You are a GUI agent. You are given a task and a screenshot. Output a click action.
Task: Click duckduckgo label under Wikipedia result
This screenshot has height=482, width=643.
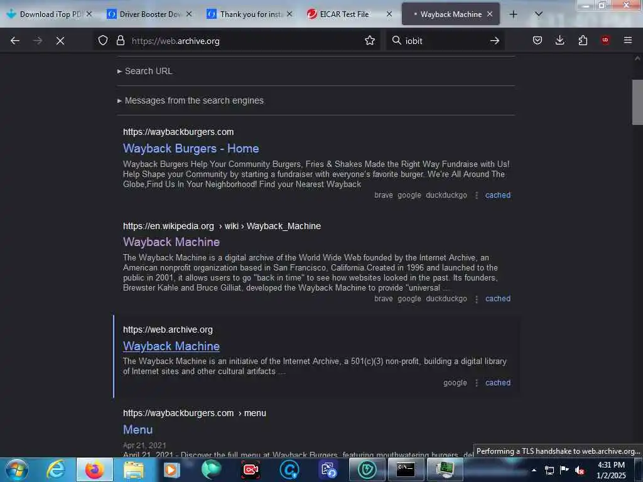pos(446,299)
